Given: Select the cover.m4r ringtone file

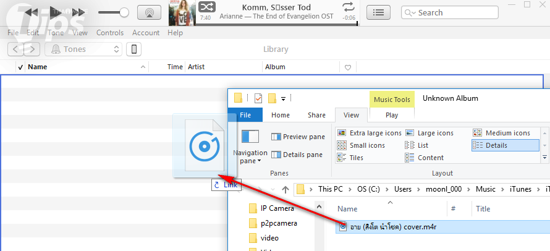Looking at the screenshot, I should click(x=442, y=227).
